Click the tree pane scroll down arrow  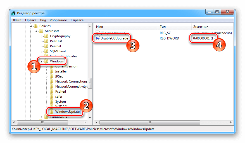coord(90,118)
